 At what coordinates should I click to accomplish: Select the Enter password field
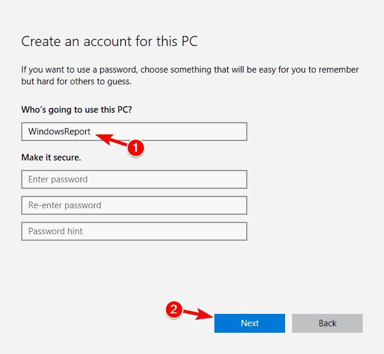134,179
